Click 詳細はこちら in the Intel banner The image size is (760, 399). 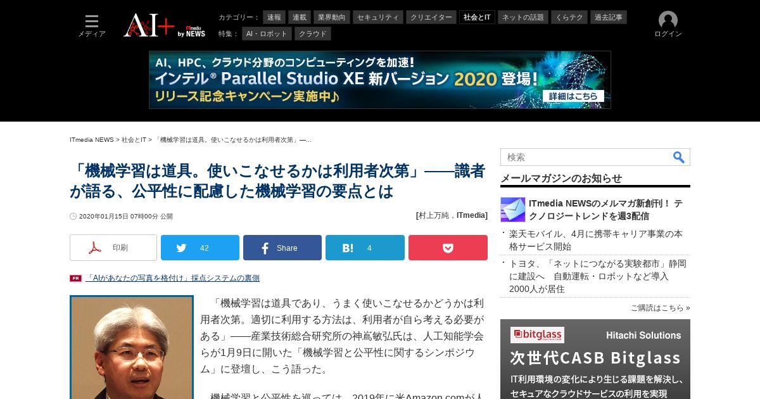[x=573, y=96]
